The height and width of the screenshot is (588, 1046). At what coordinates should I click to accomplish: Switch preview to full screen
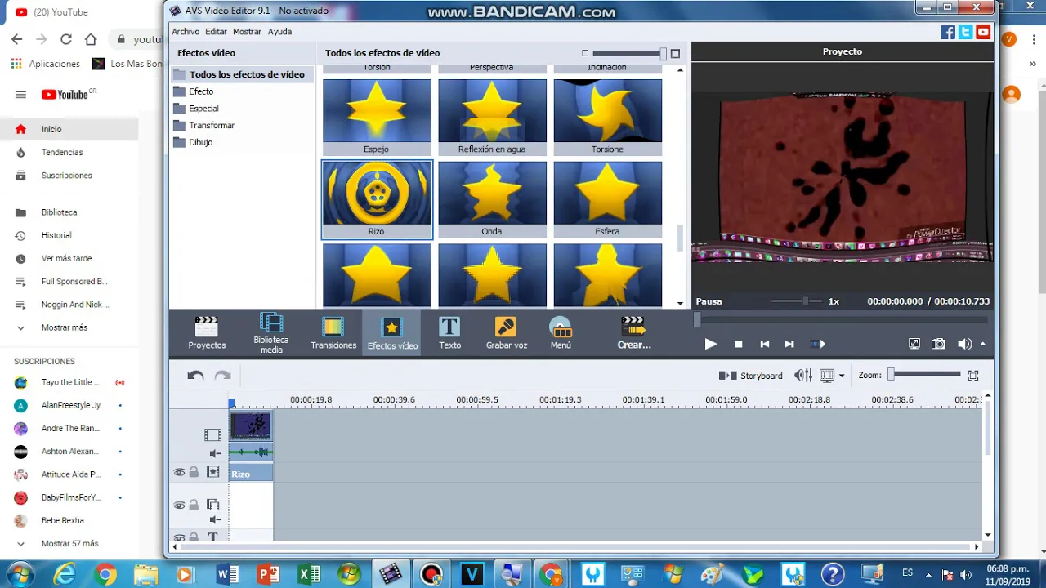(914, 344)
